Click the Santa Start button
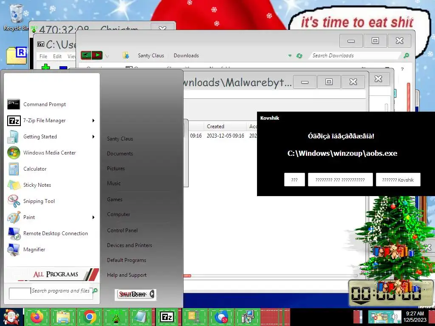Image resolution: width=435 pixels, height=326 pixels. pyautogui.click(x=11, y=317)
